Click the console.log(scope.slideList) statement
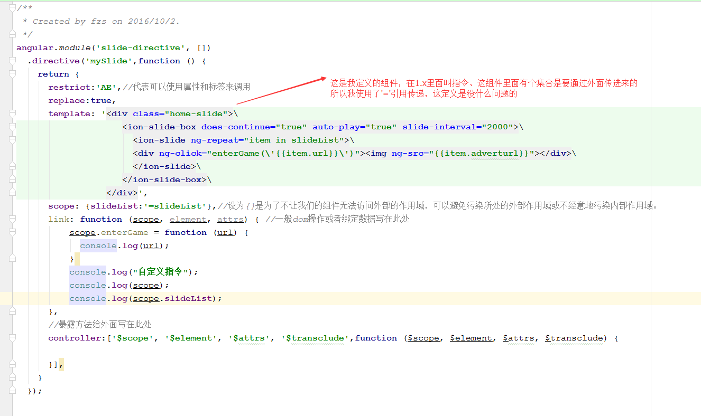The height and width of the screenshot is (416, 701). pos(146,298)
